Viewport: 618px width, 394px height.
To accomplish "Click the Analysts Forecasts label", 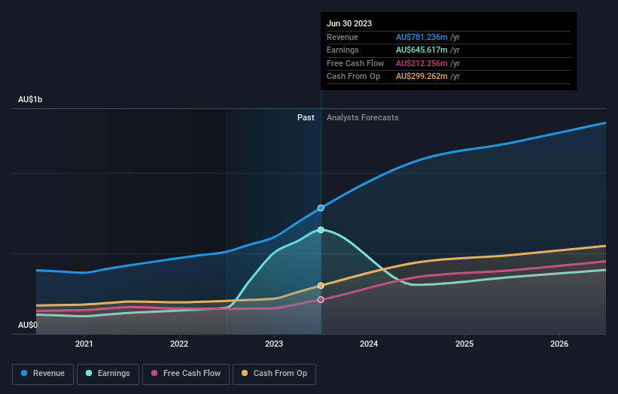I will [x=363, y=117].
